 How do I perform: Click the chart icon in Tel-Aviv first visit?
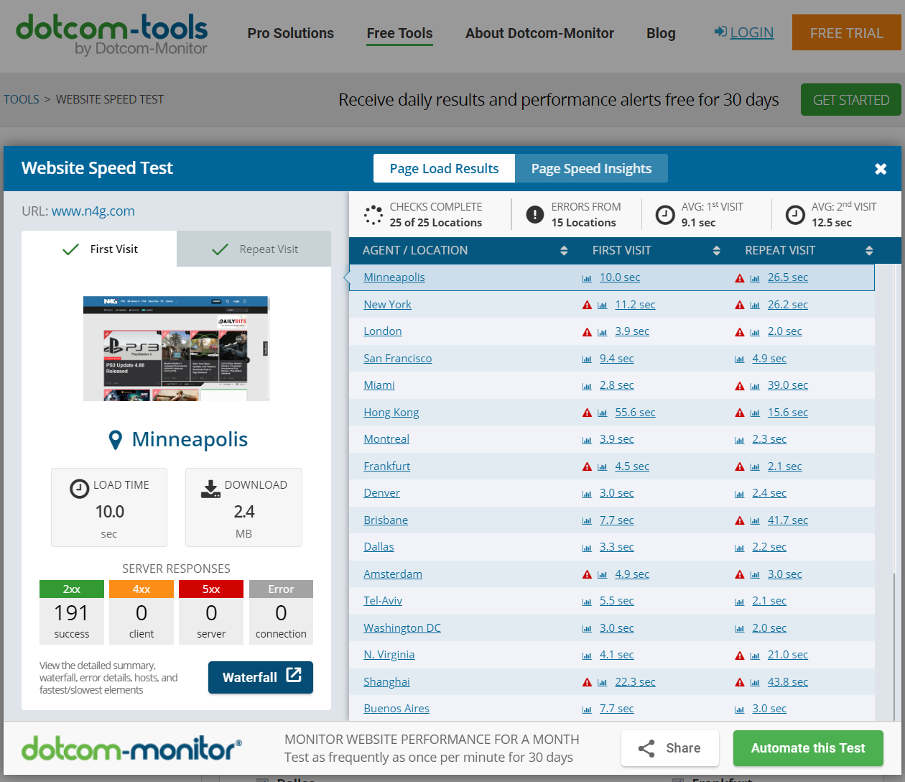coord(587,602)
